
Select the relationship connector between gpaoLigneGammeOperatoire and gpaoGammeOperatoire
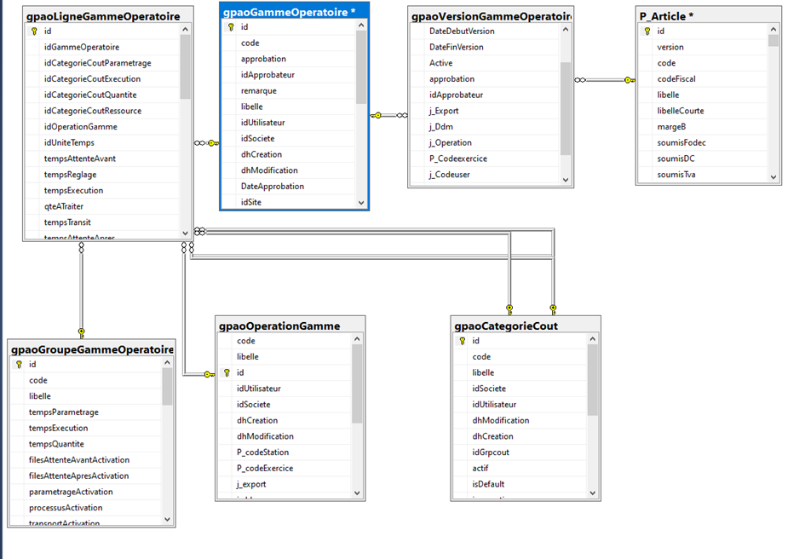[205, 143]
